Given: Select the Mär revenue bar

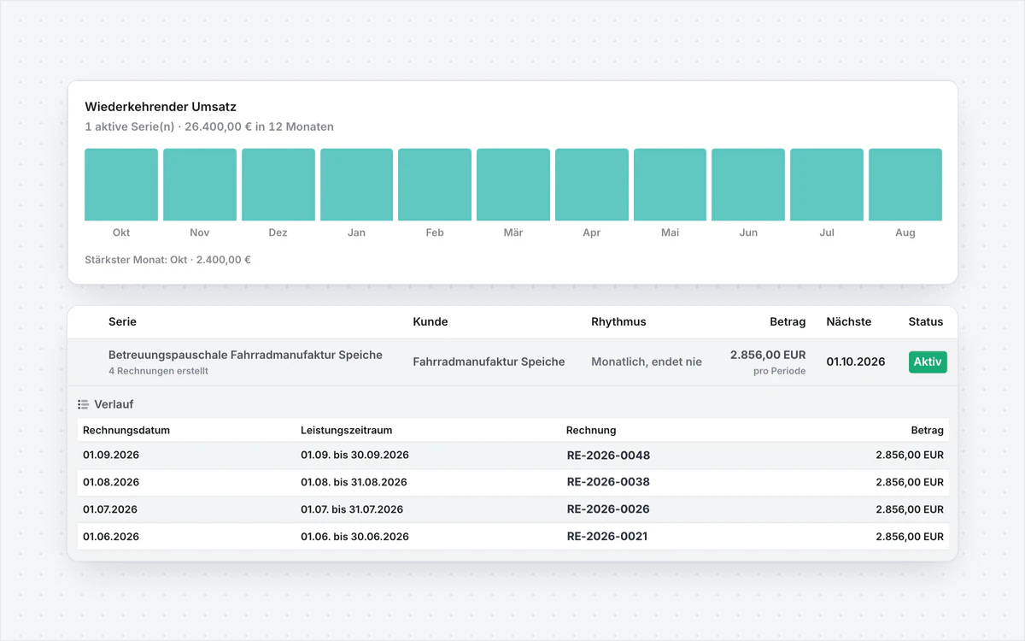Looking at the screenshot, I should coord(513,185).
